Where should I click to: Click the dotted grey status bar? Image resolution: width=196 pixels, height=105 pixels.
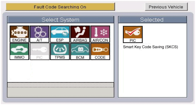[x=61, y=85]
